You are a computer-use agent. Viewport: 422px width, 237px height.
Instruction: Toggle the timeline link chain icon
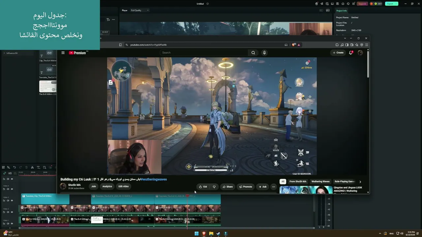click(4, 173)
